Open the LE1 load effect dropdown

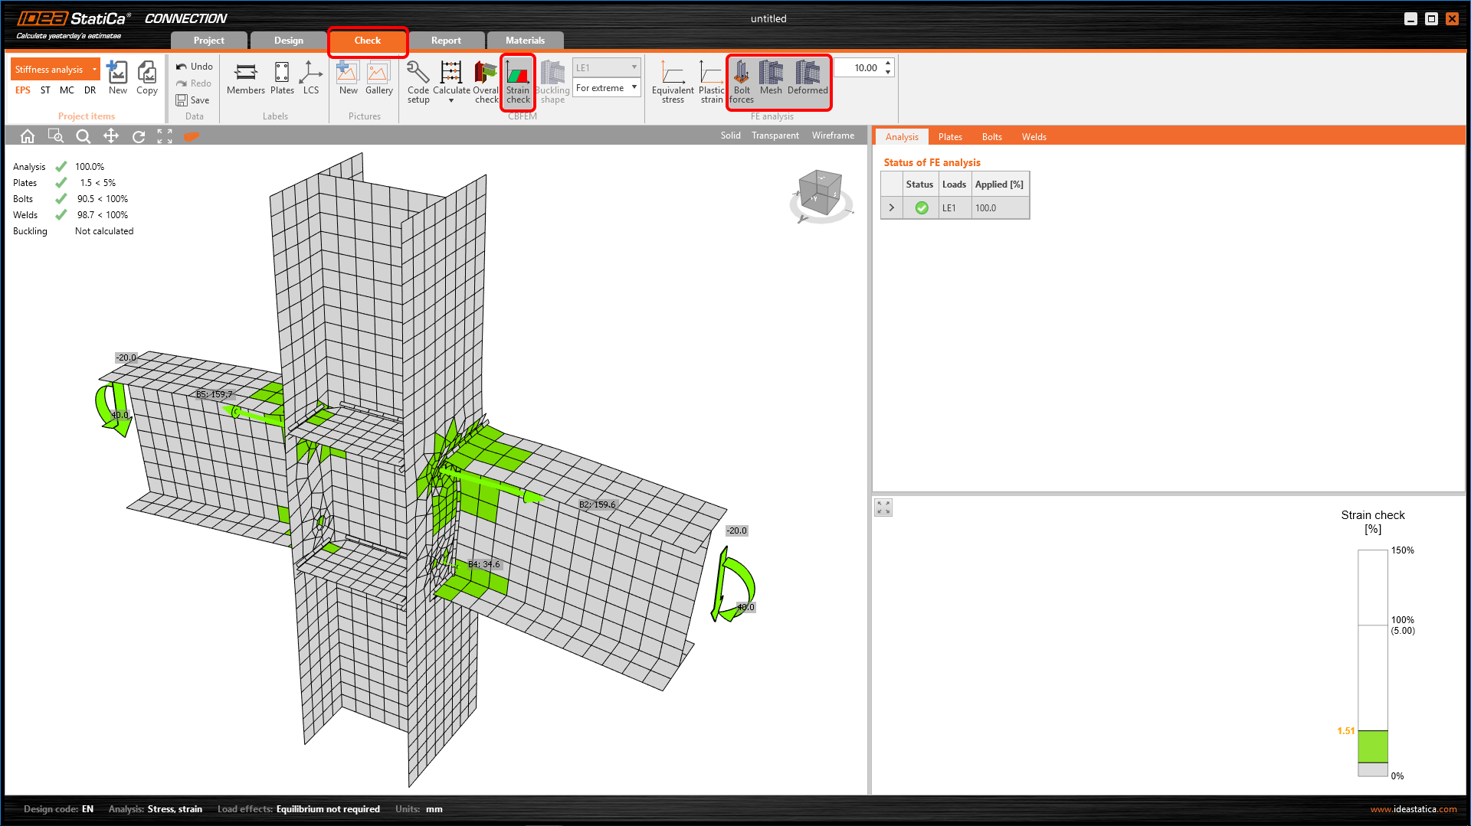click(606, 67)
